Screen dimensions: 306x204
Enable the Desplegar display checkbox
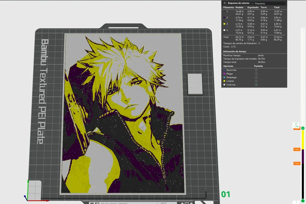point(256,77)
